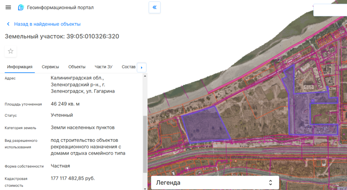Switch to the Состав tab
347x190 pixels.
tap(128, 67)
